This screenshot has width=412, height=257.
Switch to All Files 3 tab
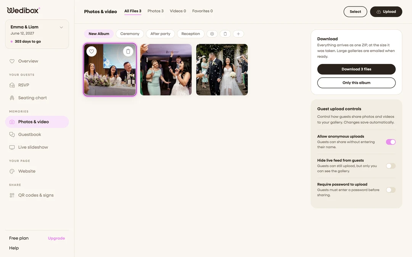133,11
